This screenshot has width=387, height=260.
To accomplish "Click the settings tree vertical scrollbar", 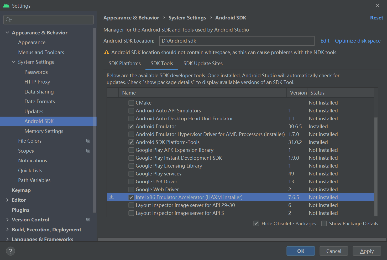I will click(95, 121).
